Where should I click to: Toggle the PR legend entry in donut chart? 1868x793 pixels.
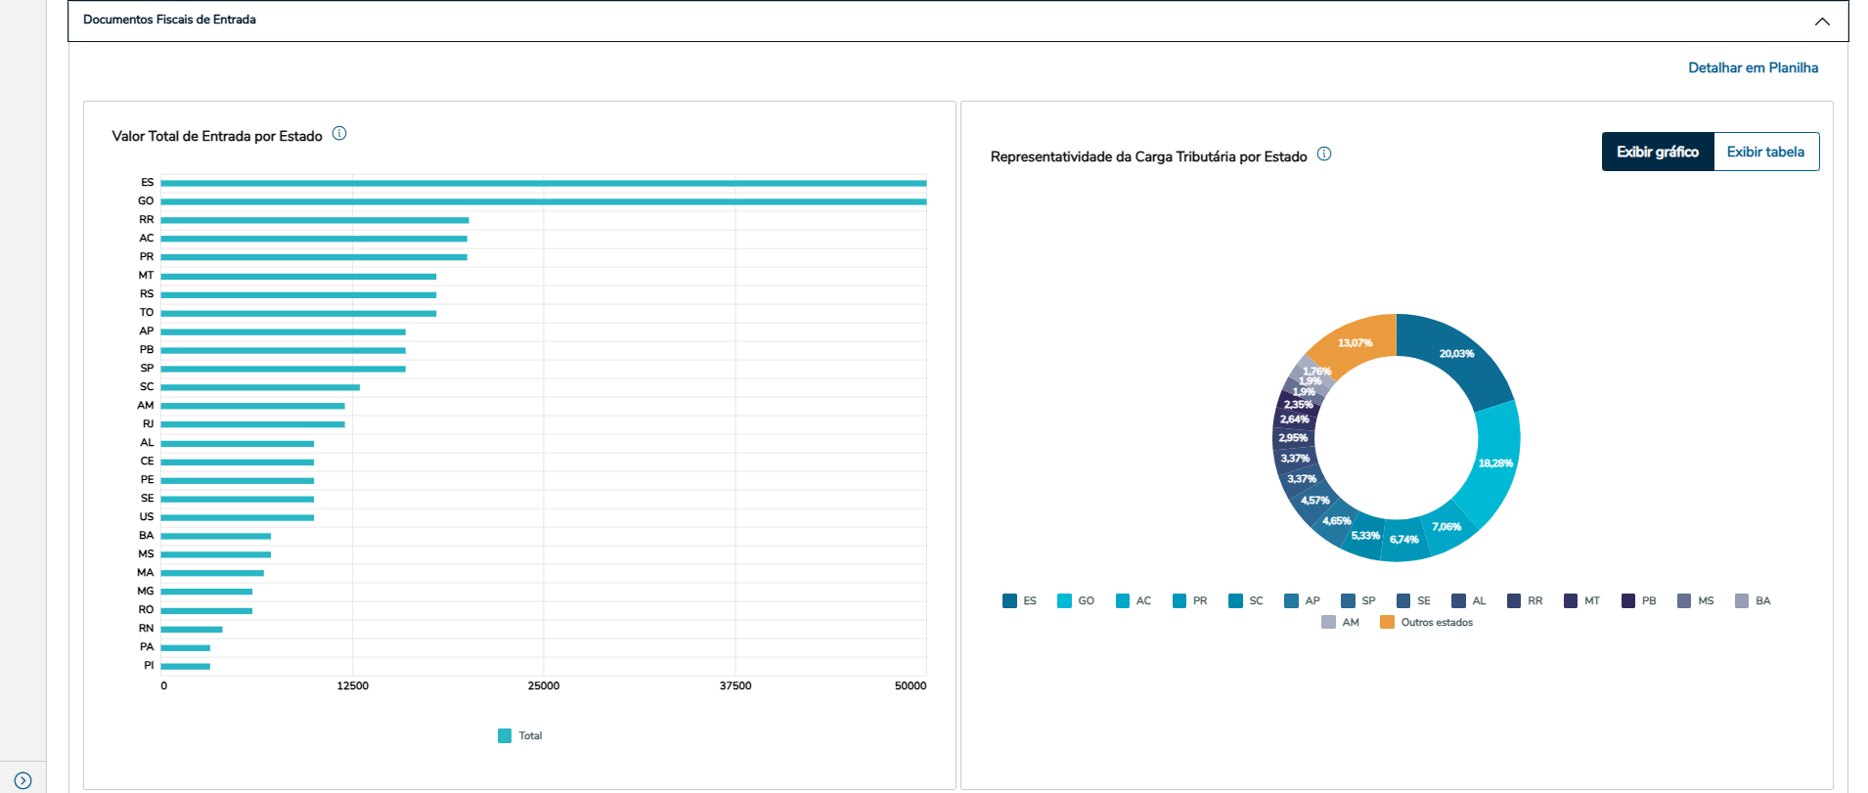point(1190,600)
